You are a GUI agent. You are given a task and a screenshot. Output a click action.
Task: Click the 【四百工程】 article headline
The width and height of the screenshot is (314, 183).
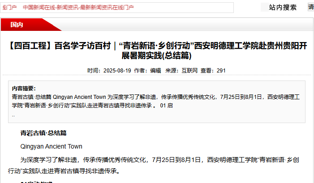click(157, 46)
